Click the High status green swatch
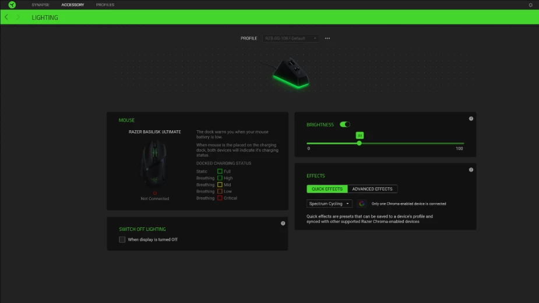This screenshot has height=303, width=539. 220,178
